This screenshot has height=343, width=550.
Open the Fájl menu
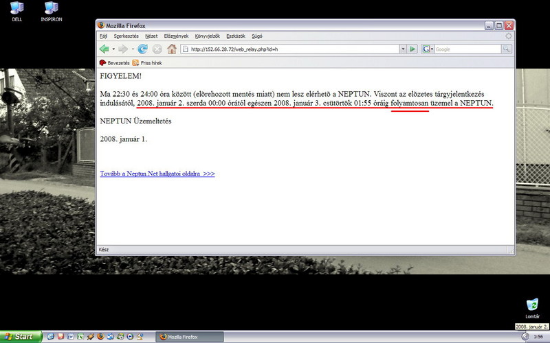coord(104,36)
